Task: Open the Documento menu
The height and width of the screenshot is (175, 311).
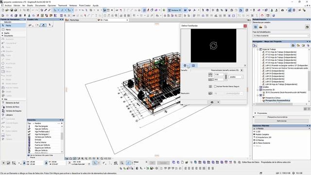Action: 40,5
